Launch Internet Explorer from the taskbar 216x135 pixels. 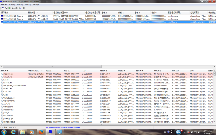13,132
